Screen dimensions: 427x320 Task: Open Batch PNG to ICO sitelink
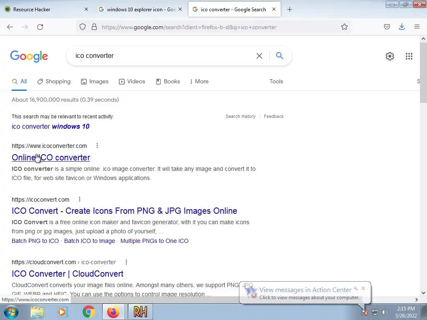(x=35, y=241)
